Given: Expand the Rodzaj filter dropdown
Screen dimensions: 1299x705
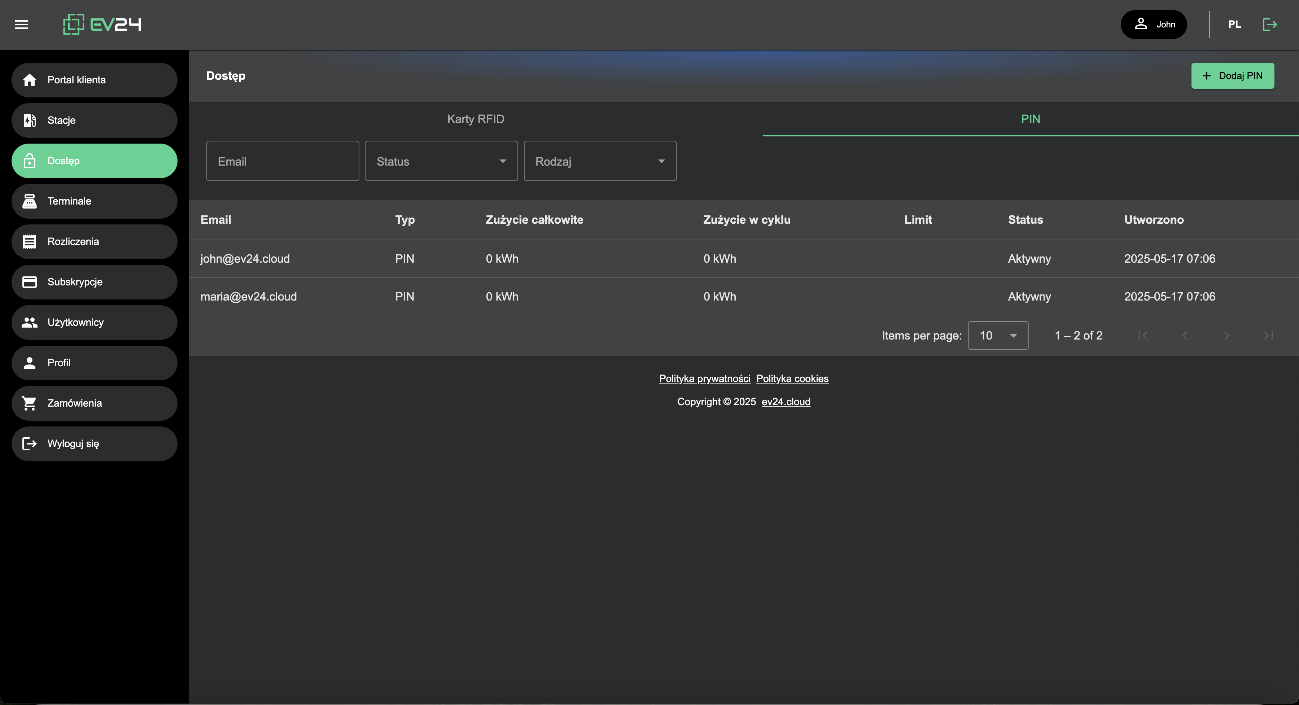Looking at the screenshot, I should pos(600,161).
